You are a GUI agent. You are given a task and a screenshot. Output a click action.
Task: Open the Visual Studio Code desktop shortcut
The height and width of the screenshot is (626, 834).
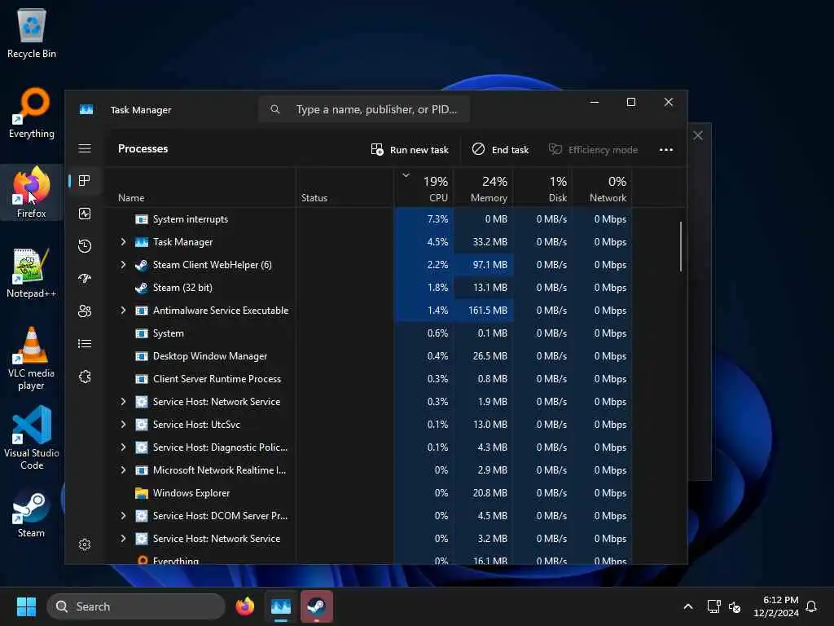point(32,438)
